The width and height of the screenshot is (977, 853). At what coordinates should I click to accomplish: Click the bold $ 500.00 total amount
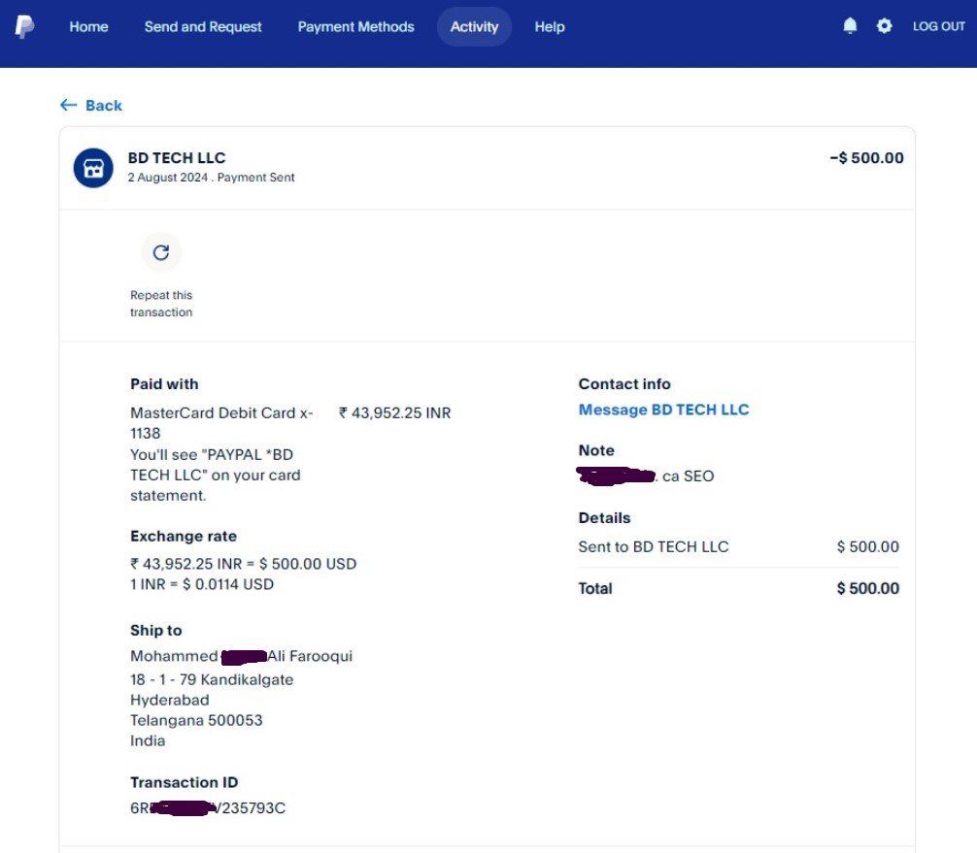pyautogui.click(x=868, y=588)
